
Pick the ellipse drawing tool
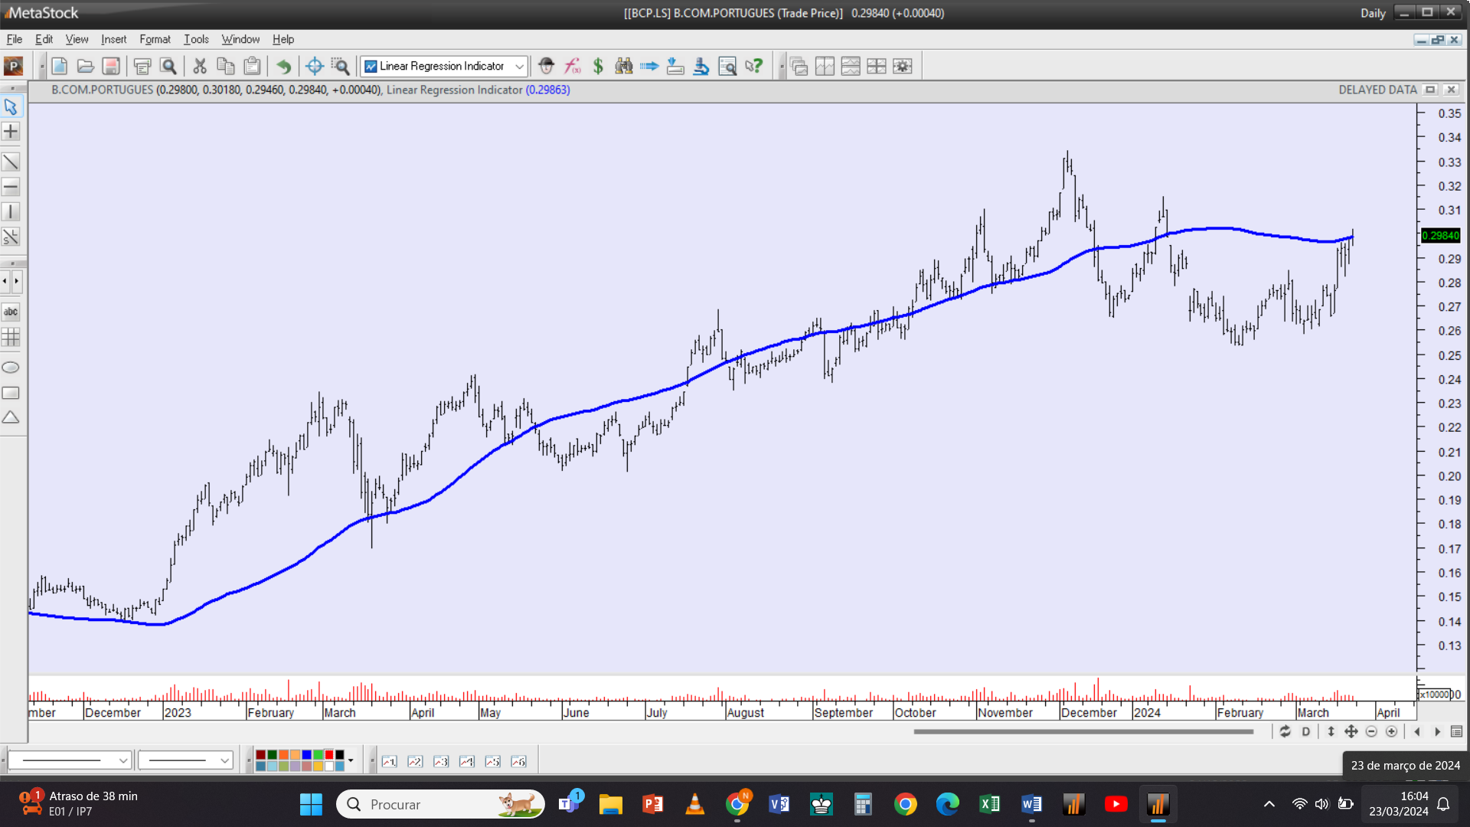11,368
